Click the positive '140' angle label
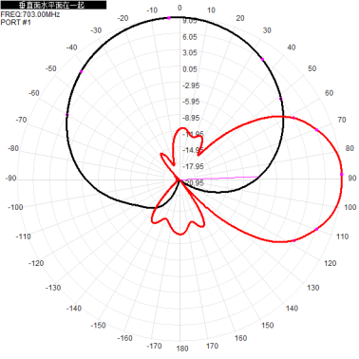This screenshot has width=359, height=359. coord(292,309)
